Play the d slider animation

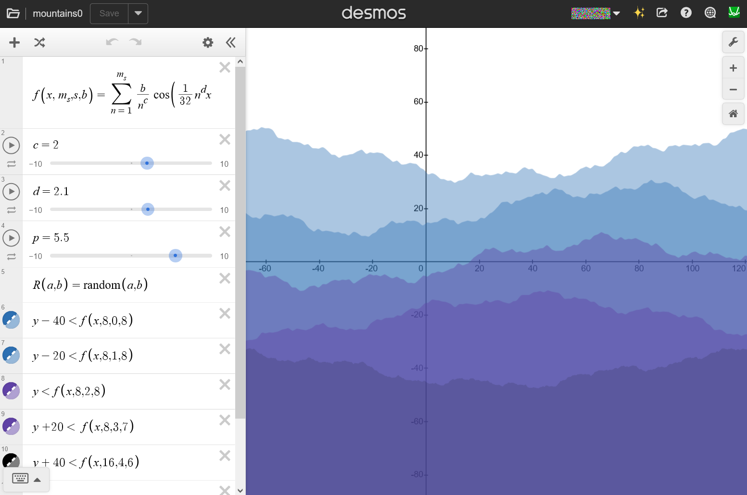[11, 191]
